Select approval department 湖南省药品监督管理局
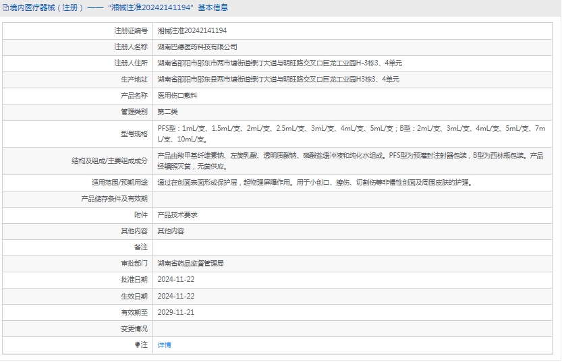This screenshot has height=362, width=562. coord(190,264)
